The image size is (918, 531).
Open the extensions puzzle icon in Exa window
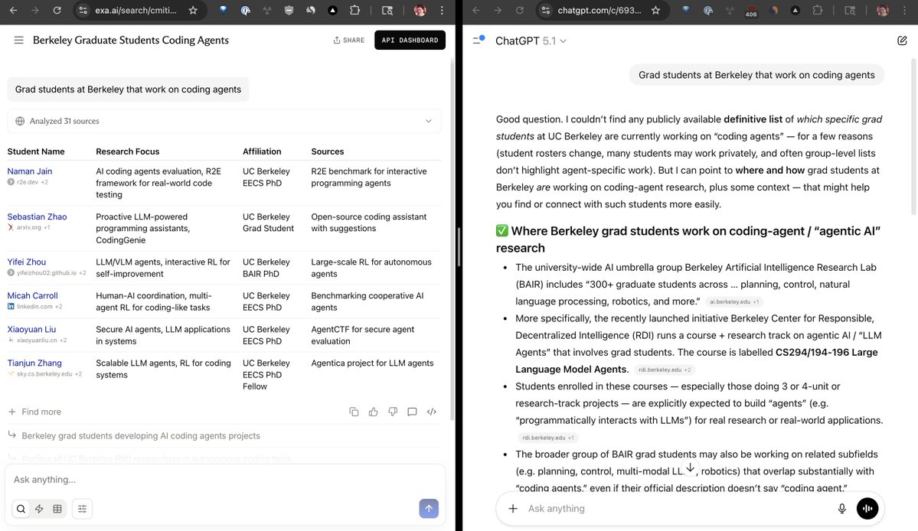354,10
